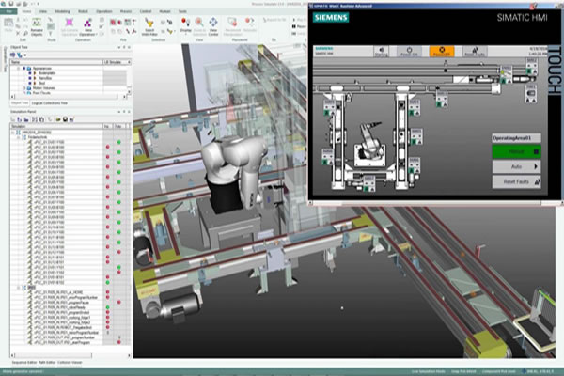Click the first icon in Object Tree toolbar
Viewport: 564px width, 376px height.
(x=12, y=55)
